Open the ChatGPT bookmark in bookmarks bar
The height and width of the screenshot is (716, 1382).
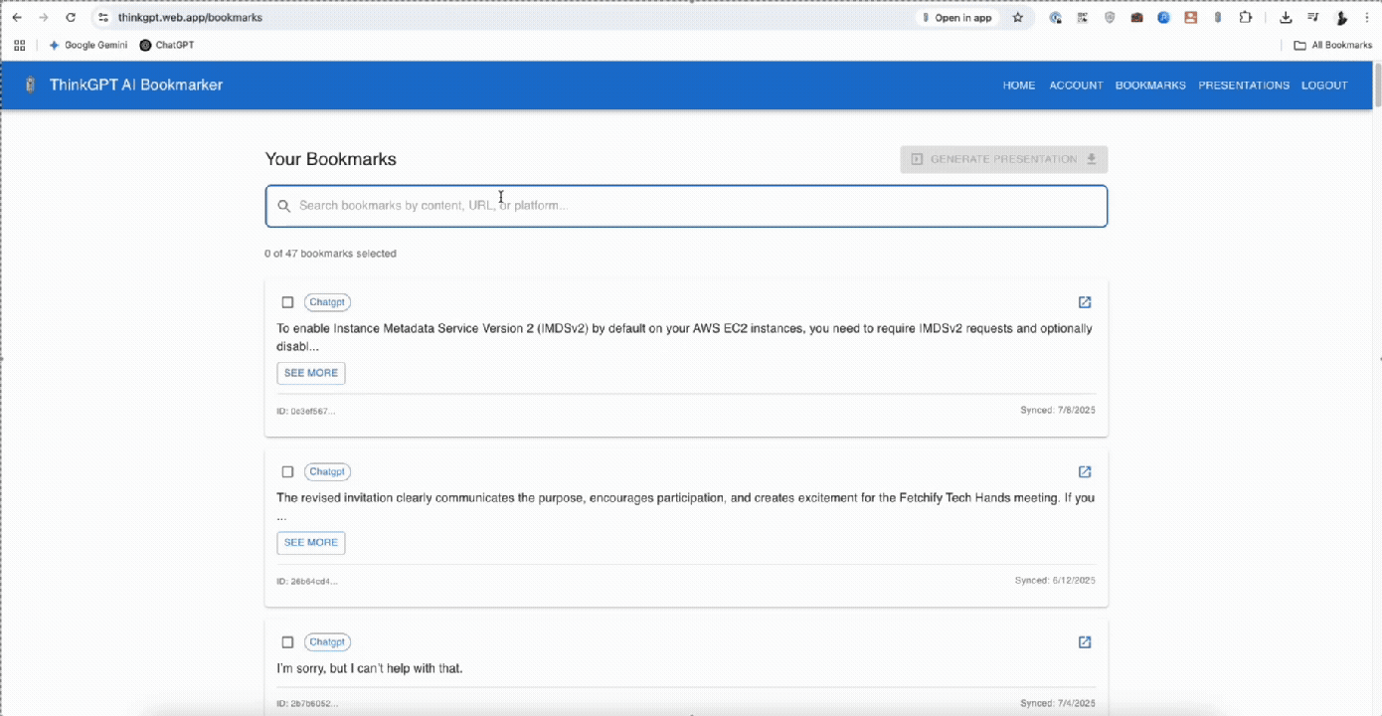(x=167, y=45)
